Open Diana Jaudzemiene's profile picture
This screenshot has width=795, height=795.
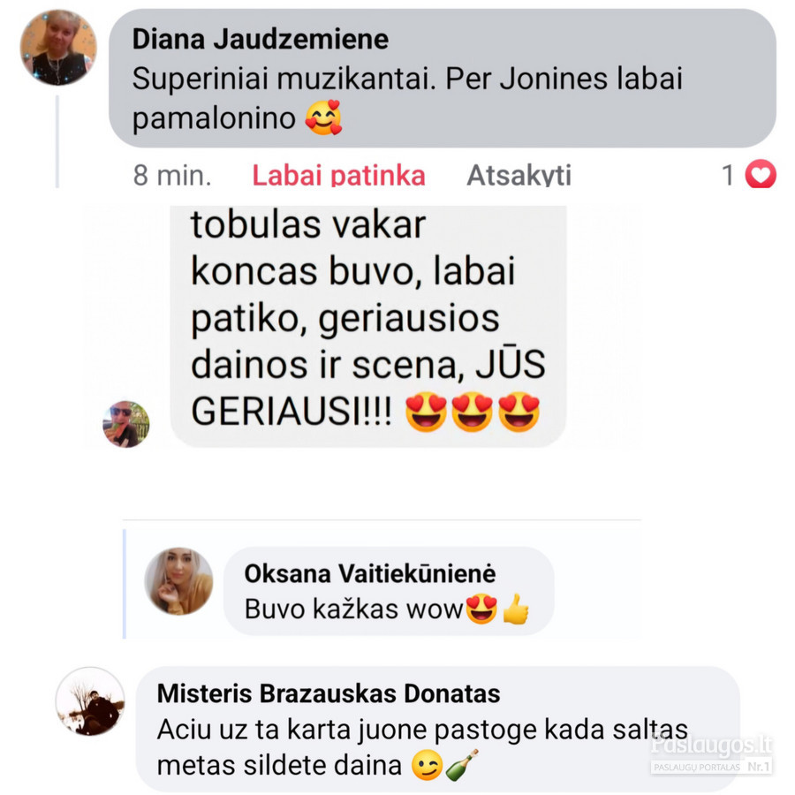[x=58, y=47]
